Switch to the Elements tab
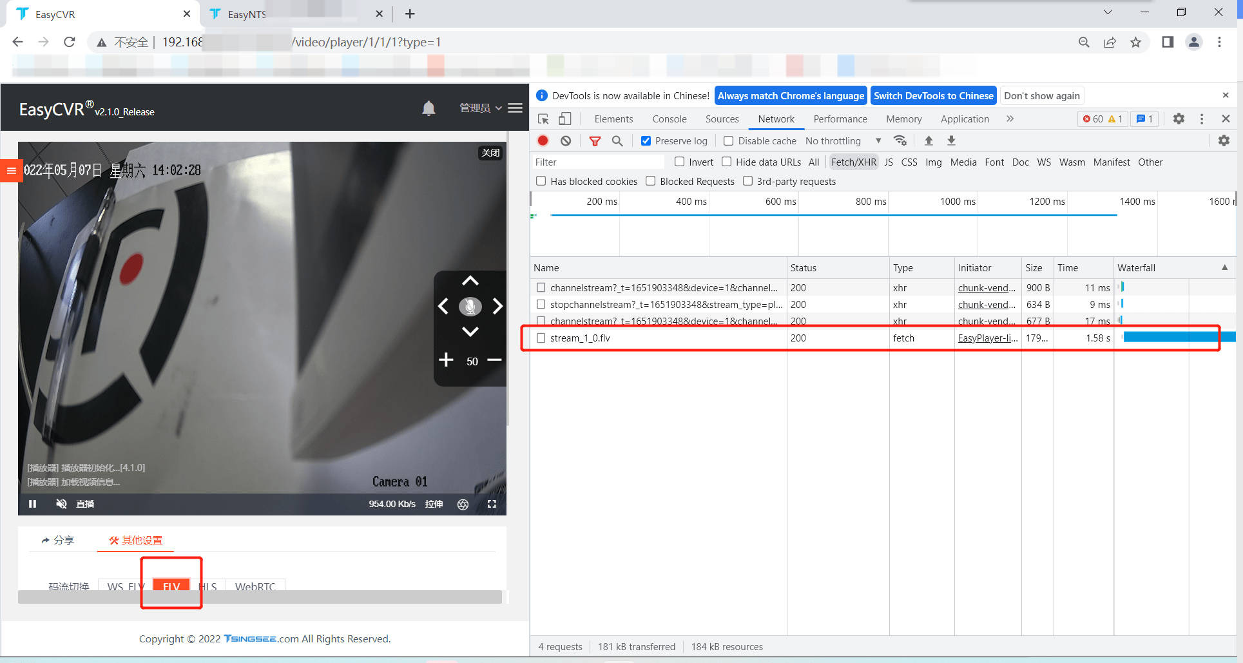The height and width of the screenshot is (663, 1243). 613,119
